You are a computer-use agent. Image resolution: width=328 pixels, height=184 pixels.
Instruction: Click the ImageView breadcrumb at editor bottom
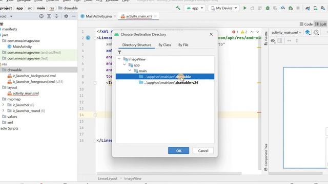click(133, 178)
